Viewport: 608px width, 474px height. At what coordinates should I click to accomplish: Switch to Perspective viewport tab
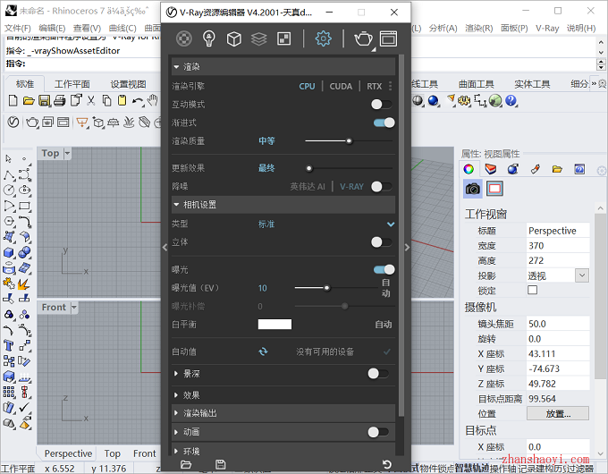pos(68,453)
